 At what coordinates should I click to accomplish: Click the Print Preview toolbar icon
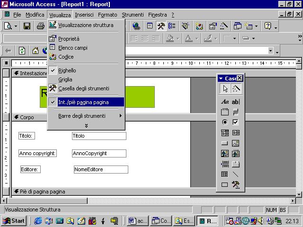pyautogui.click(x=8, y=26)
